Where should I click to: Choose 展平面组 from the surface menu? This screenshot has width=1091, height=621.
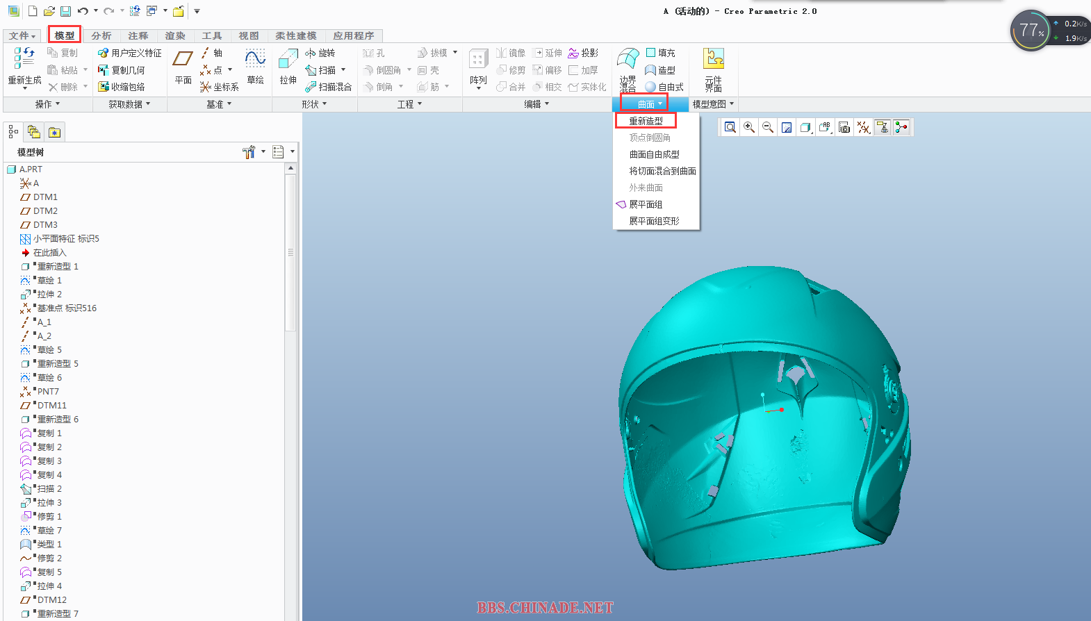[x=646, y=204]
